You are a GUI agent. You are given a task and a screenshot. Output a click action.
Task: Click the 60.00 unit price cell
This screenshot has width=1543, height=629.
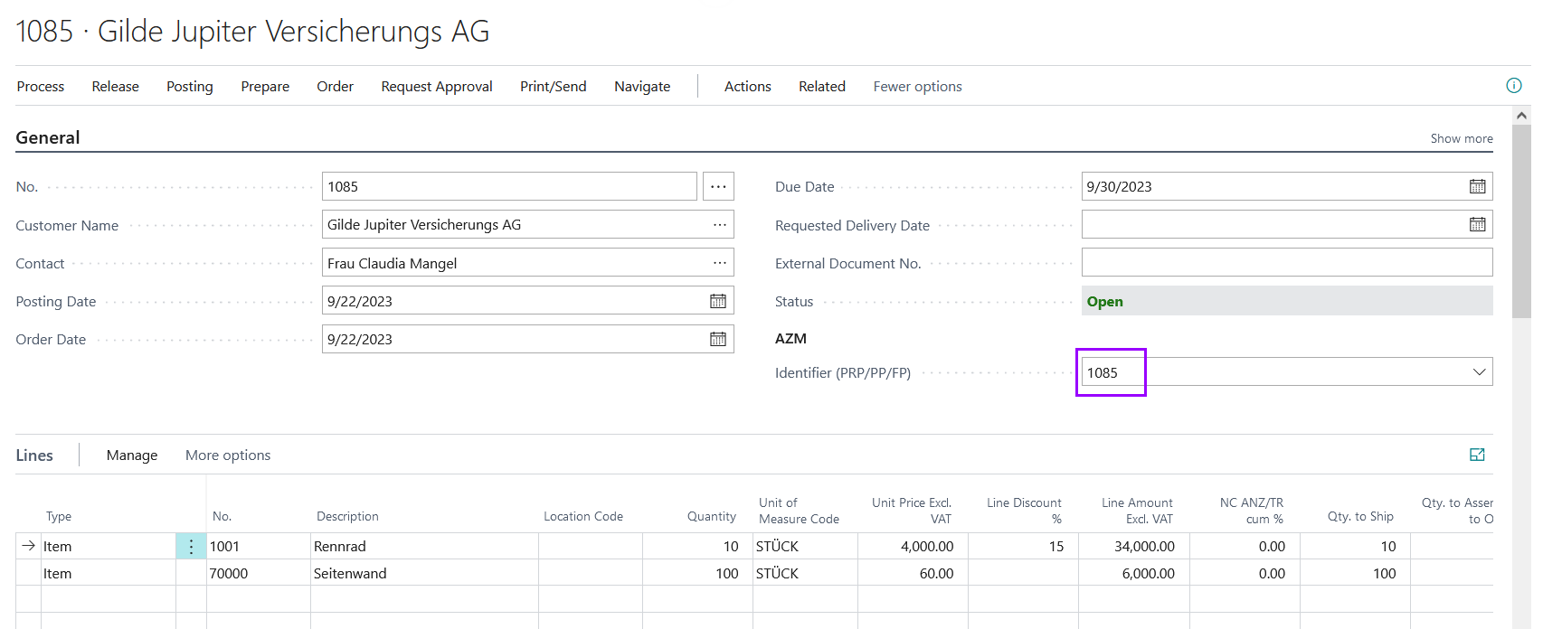click(x=913, y=573)
